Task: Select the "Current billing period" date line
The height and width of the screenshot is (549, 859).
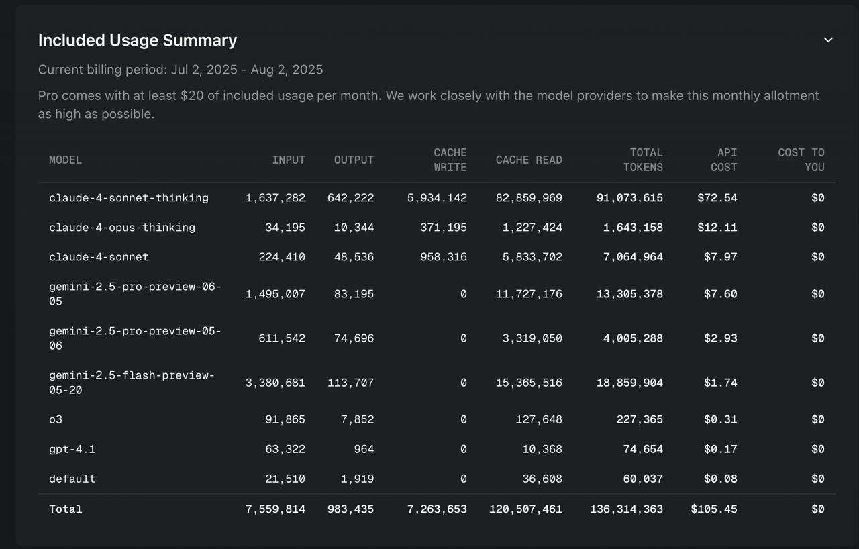Action: pyautogui.click(x=181, y=70)
